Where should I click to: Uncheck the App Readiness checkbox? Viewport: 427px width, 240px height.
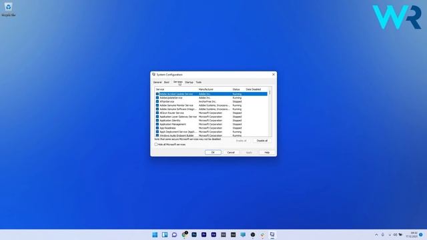157,128
